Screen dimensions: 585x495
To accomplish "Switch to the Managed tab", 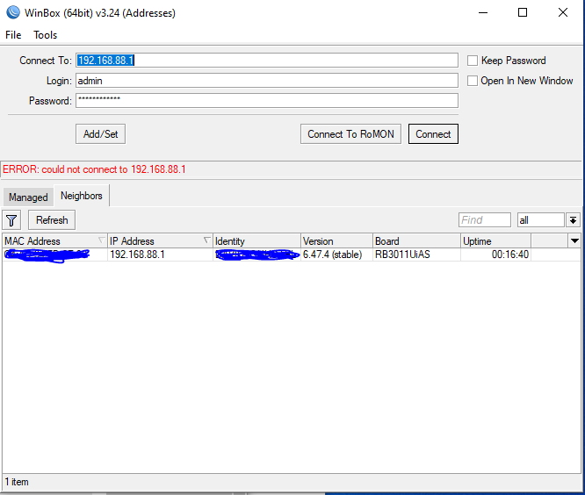I will click(x=28, y=197).
